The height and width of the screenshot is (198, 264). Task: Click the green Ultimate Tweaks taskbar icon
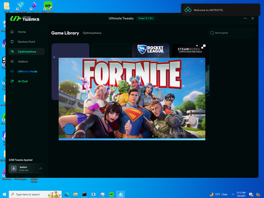(111, 194)
